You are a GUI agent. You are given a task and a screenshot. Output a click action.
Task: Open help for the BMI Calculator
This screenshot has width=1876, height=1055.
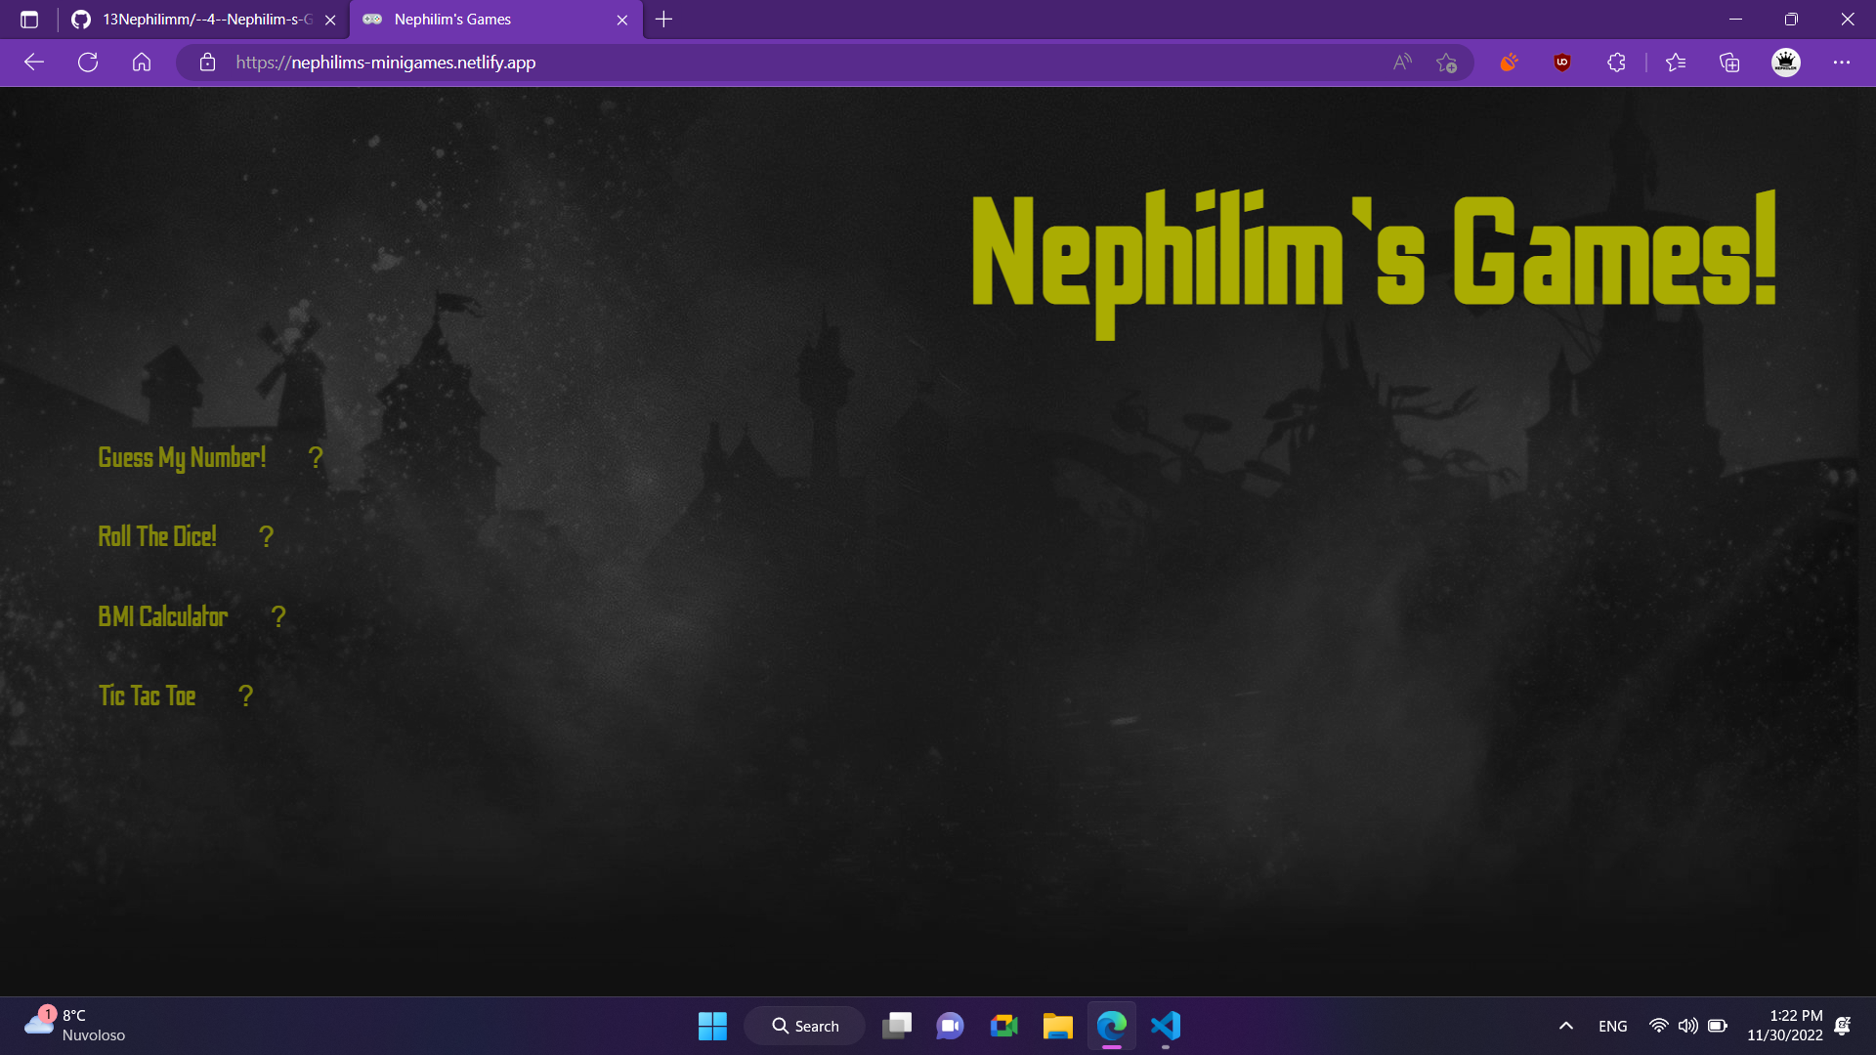[x=277, y=616]
